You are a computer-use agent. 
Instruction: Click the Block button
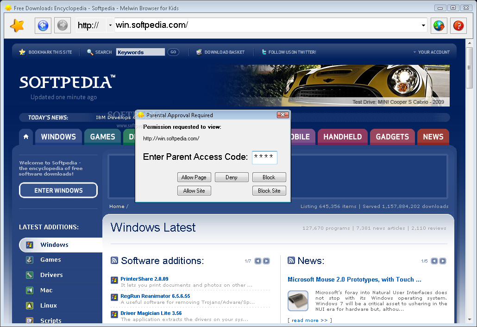coord(269,177)
